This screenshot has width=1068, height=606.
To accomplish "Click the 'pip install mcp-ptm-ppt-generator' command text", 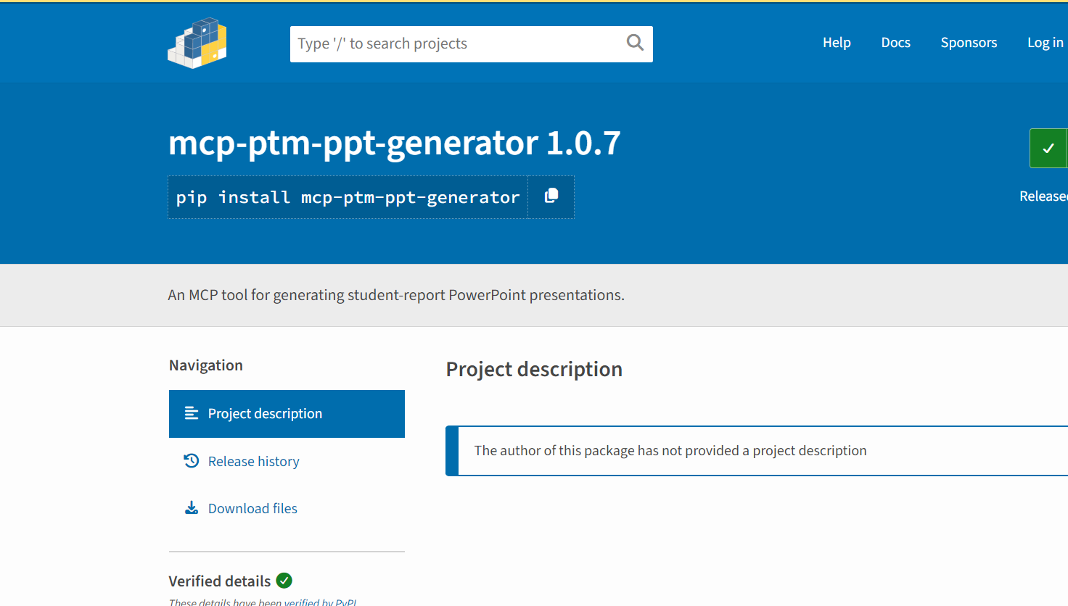I will (348, 197).
